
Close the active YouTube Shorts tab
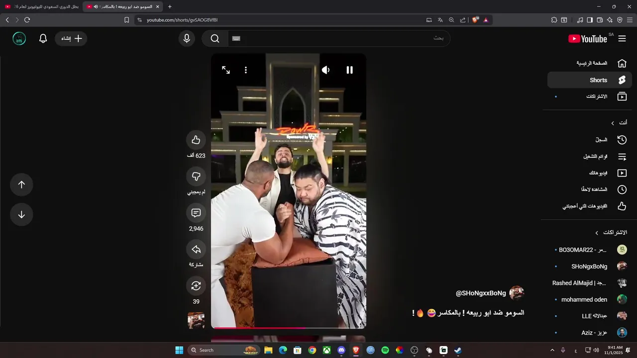157,6
